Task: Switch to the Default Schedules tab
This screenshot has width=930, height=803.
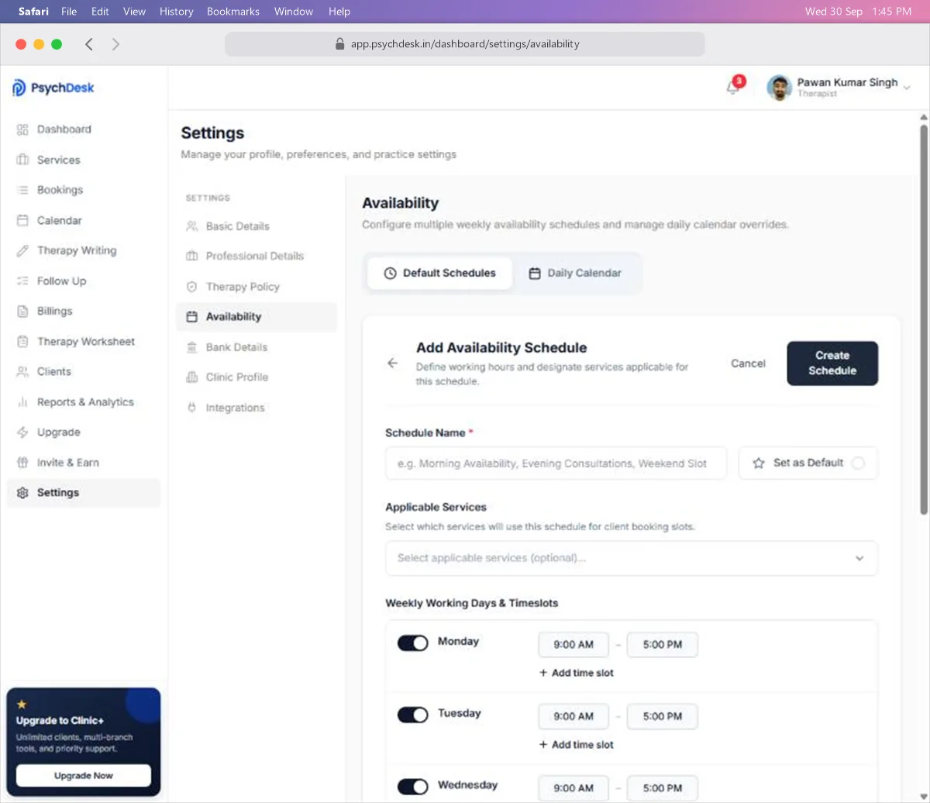Action: 439,273
